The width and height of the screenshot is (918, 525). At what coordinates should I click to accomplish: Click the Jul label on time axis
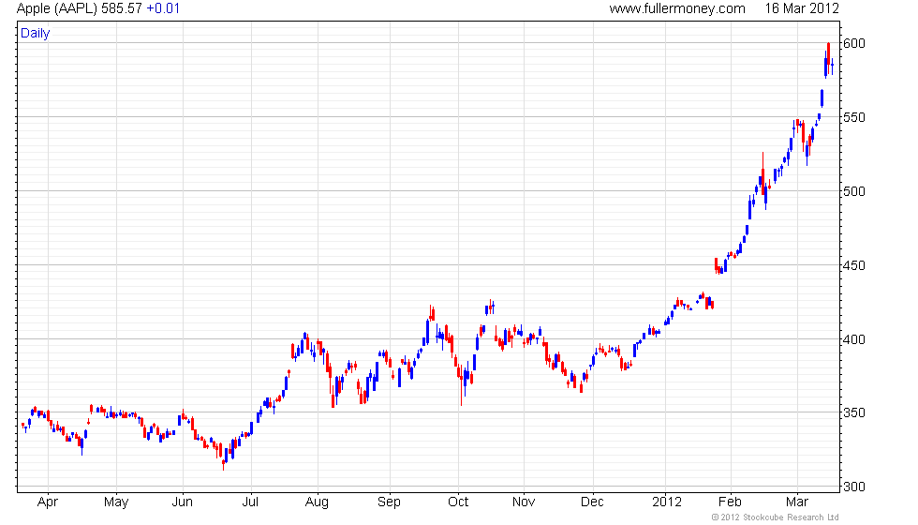pos(251,502)
